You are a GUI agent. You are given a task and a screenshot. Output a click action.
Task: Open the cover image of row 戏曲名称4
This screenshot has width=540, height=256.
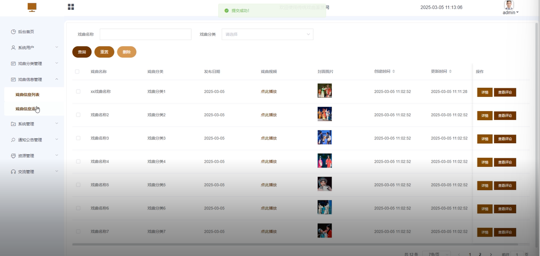point(325,161)
